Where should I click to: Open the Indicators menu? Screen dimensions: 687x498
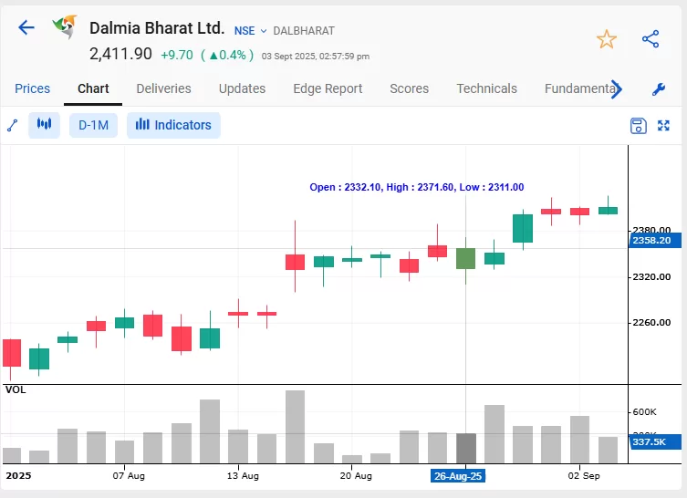coord(173,125)
